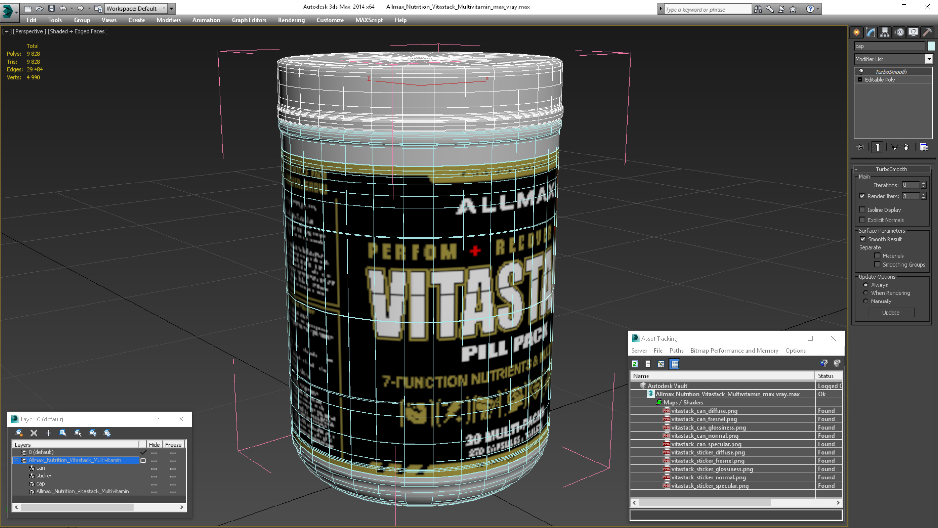The image size is (938, 528).
Task: Collapse Allmax_Nutrition_Vitastack_Multivitamin layer tree
Action: pos(16,460)
